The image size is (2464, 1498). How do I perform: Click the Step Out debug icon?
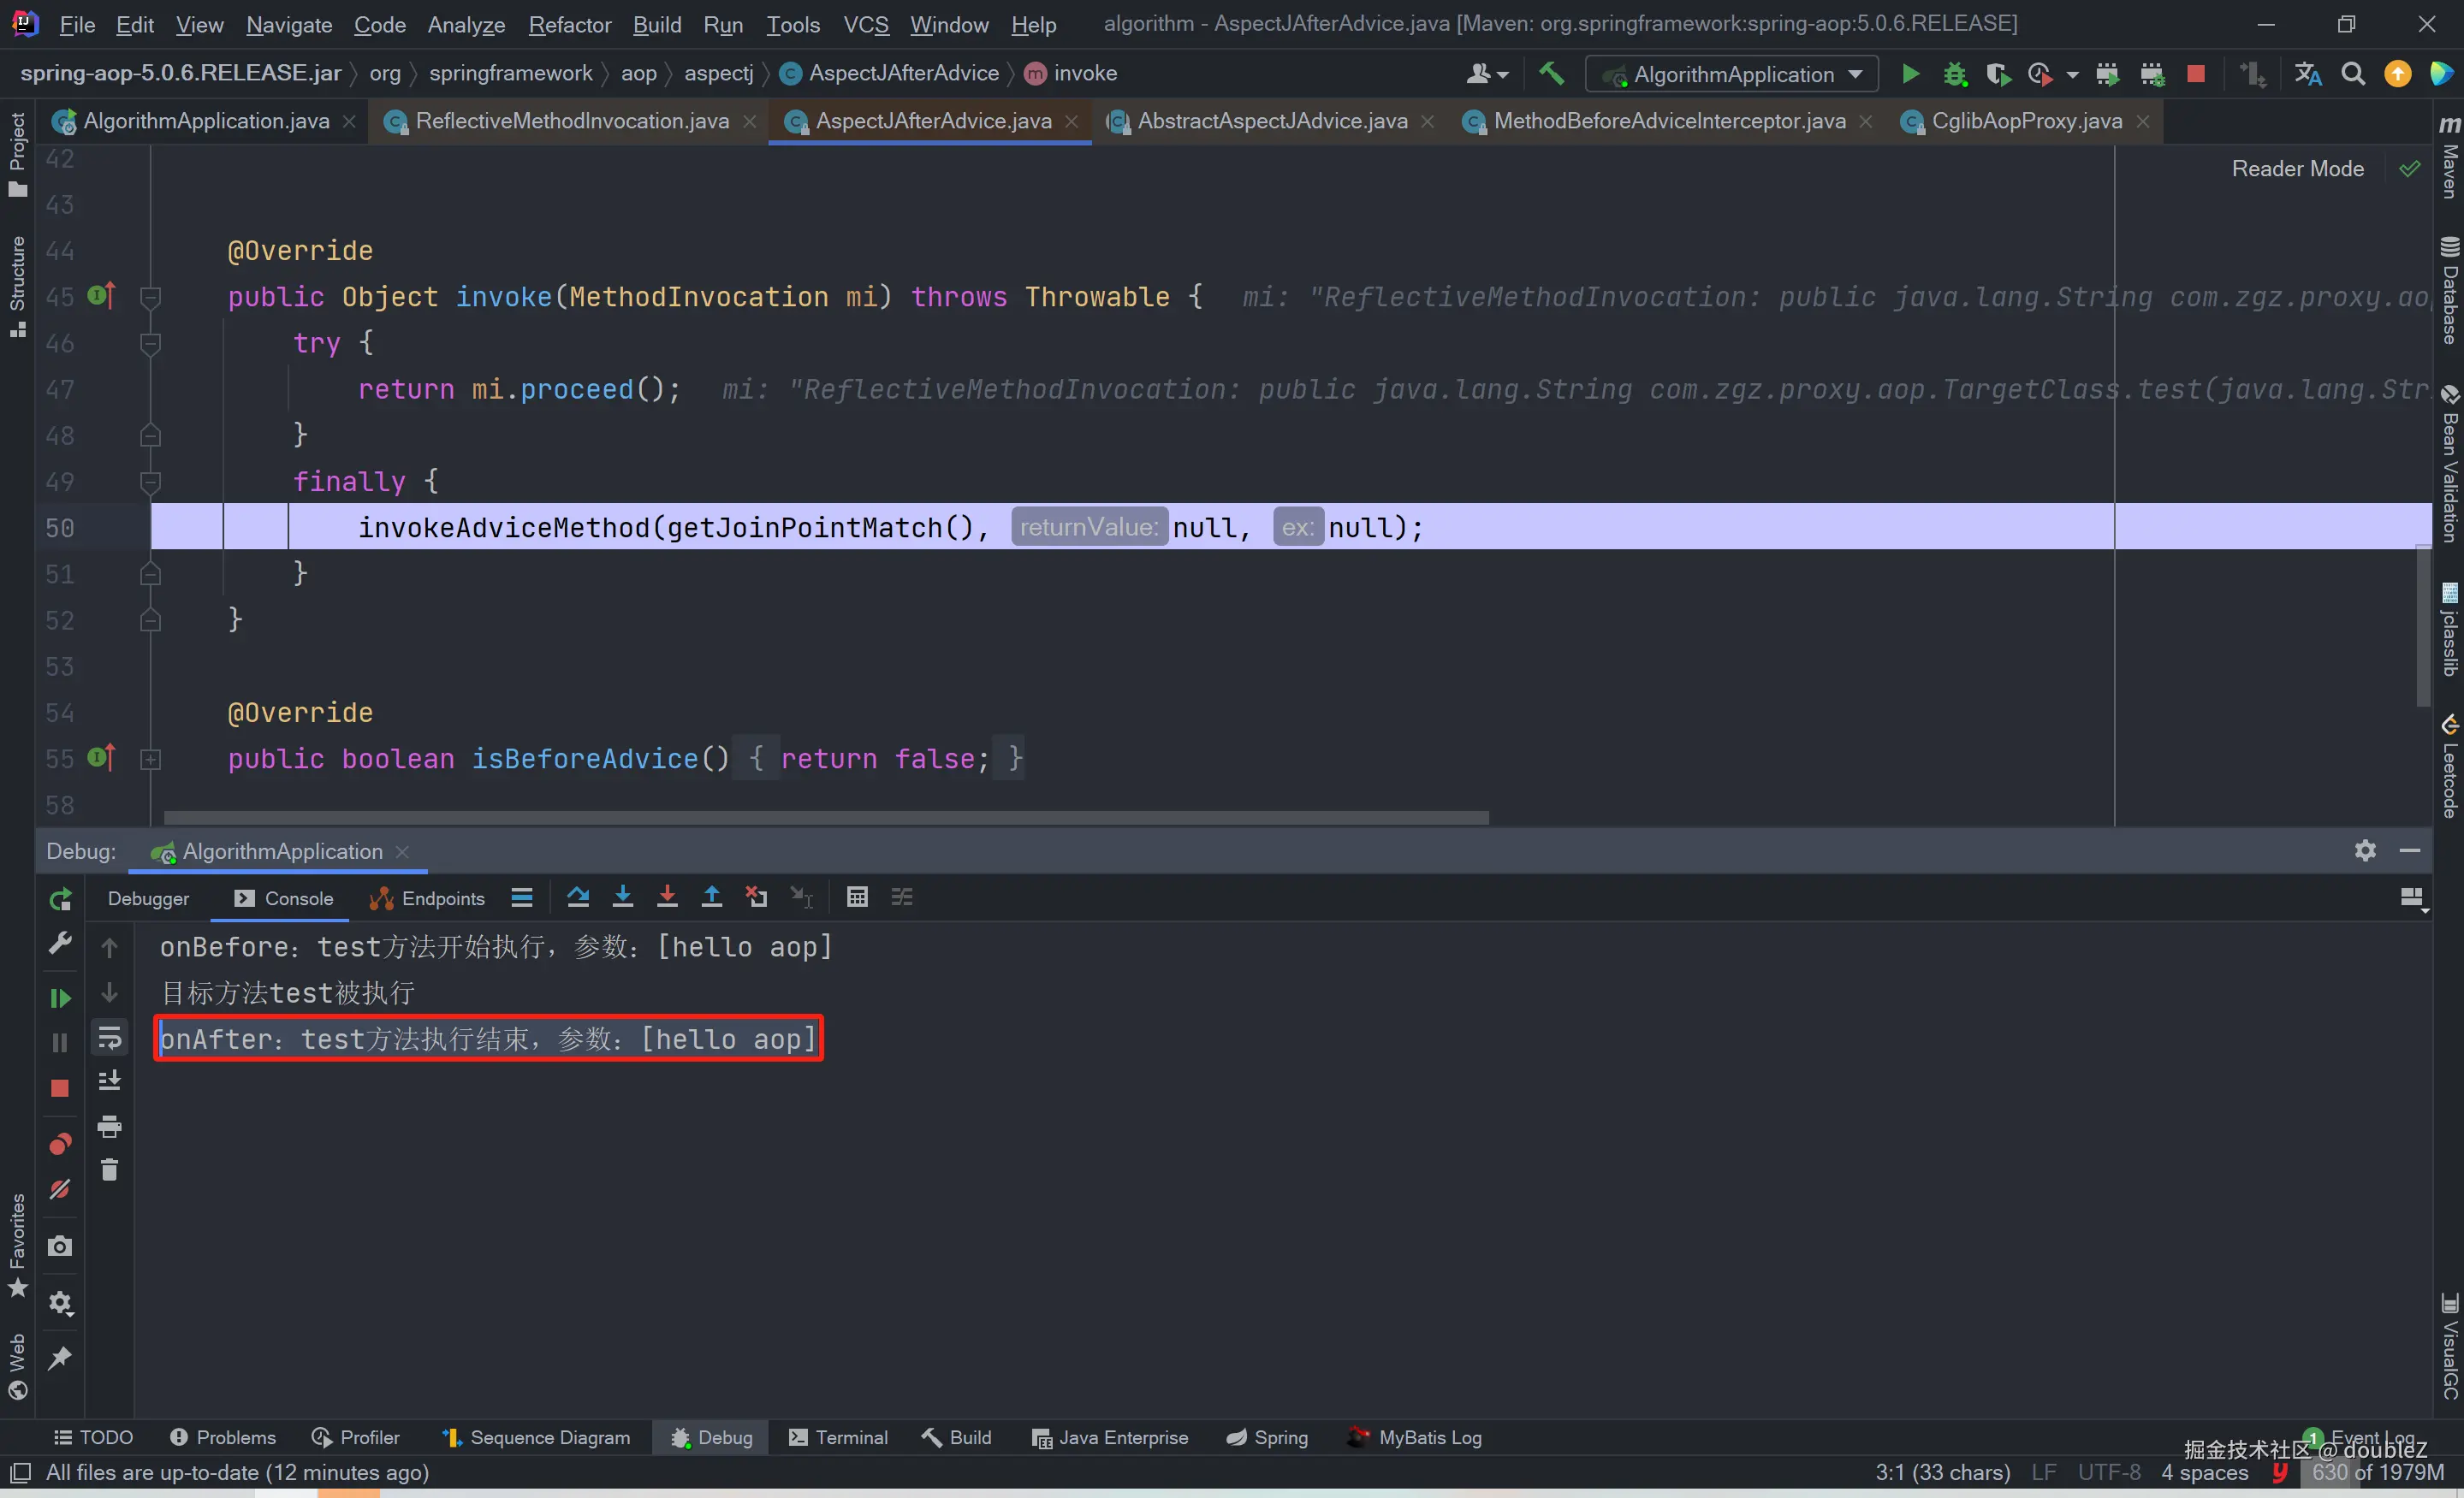point(711,897)
